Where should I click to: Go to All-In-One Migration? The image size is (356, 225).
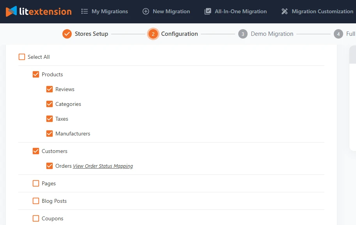coord(241,11)
